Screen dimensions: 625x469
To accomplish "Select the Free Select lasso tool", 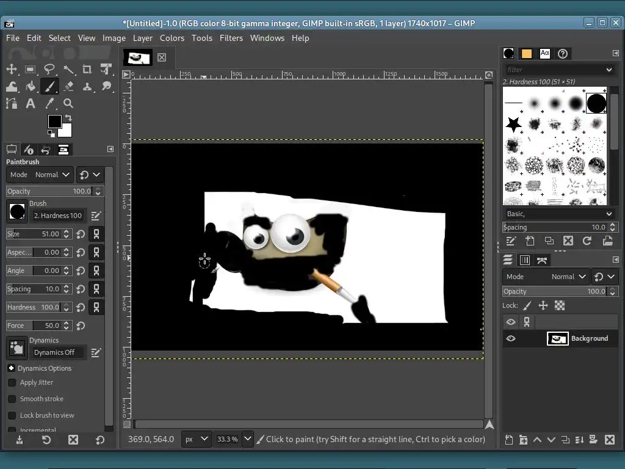I will (x=49, y=69).
